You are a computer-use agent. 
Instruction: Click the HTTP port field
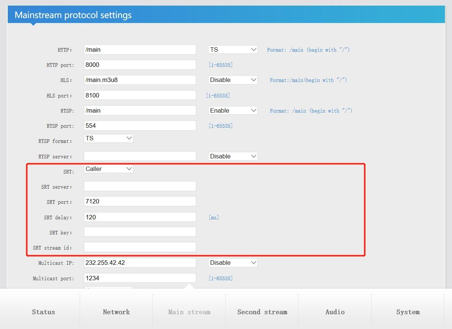pyautogui.click(x=140, y=65)
